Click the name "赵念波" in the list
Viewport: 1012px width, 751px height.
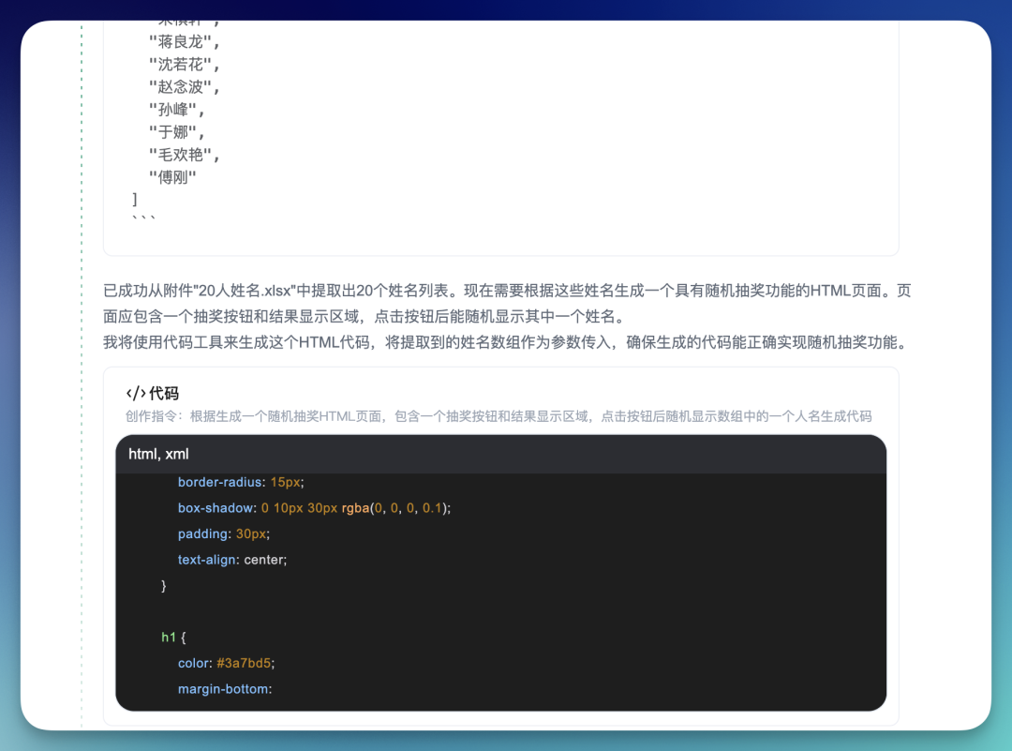tap(181, 87)
